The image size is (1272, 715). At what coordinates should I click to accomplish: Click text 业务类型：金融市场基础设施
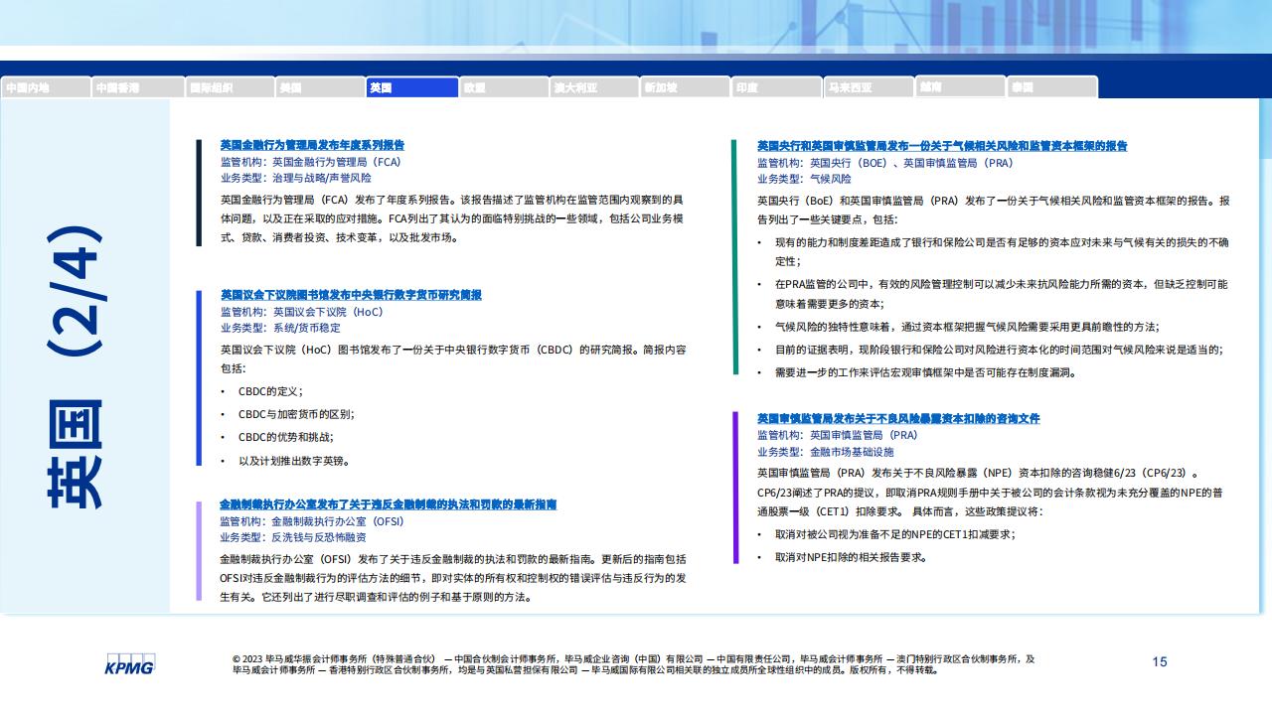(x=825, y=452)
